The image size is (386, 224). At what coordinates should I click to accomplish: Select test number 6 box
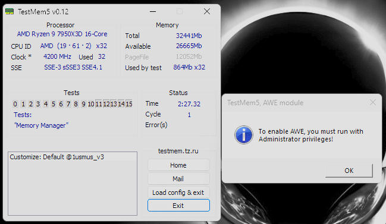[x=61, y=104]
